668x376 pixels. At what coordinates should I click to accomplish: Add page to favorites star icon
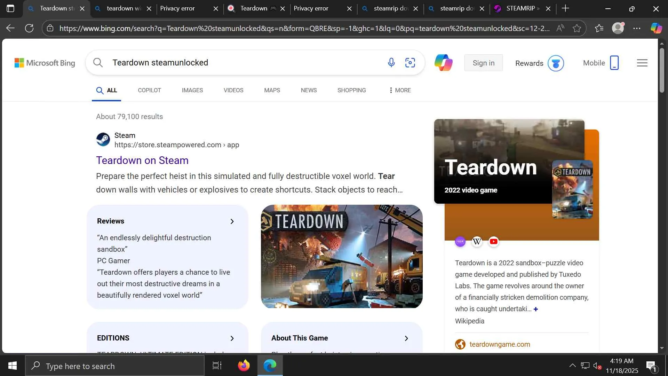point(577,28)
